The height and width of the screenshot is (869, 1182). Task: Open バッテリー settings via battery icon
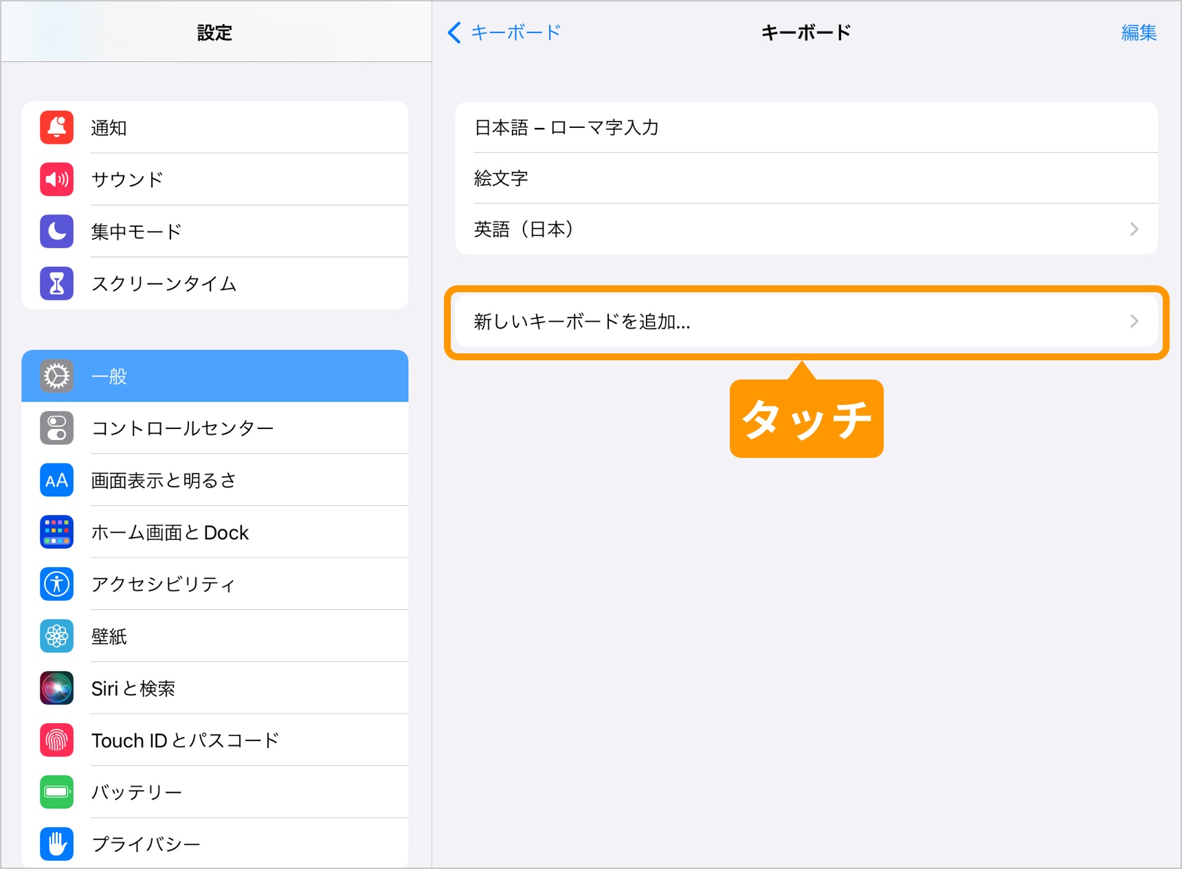56,791
